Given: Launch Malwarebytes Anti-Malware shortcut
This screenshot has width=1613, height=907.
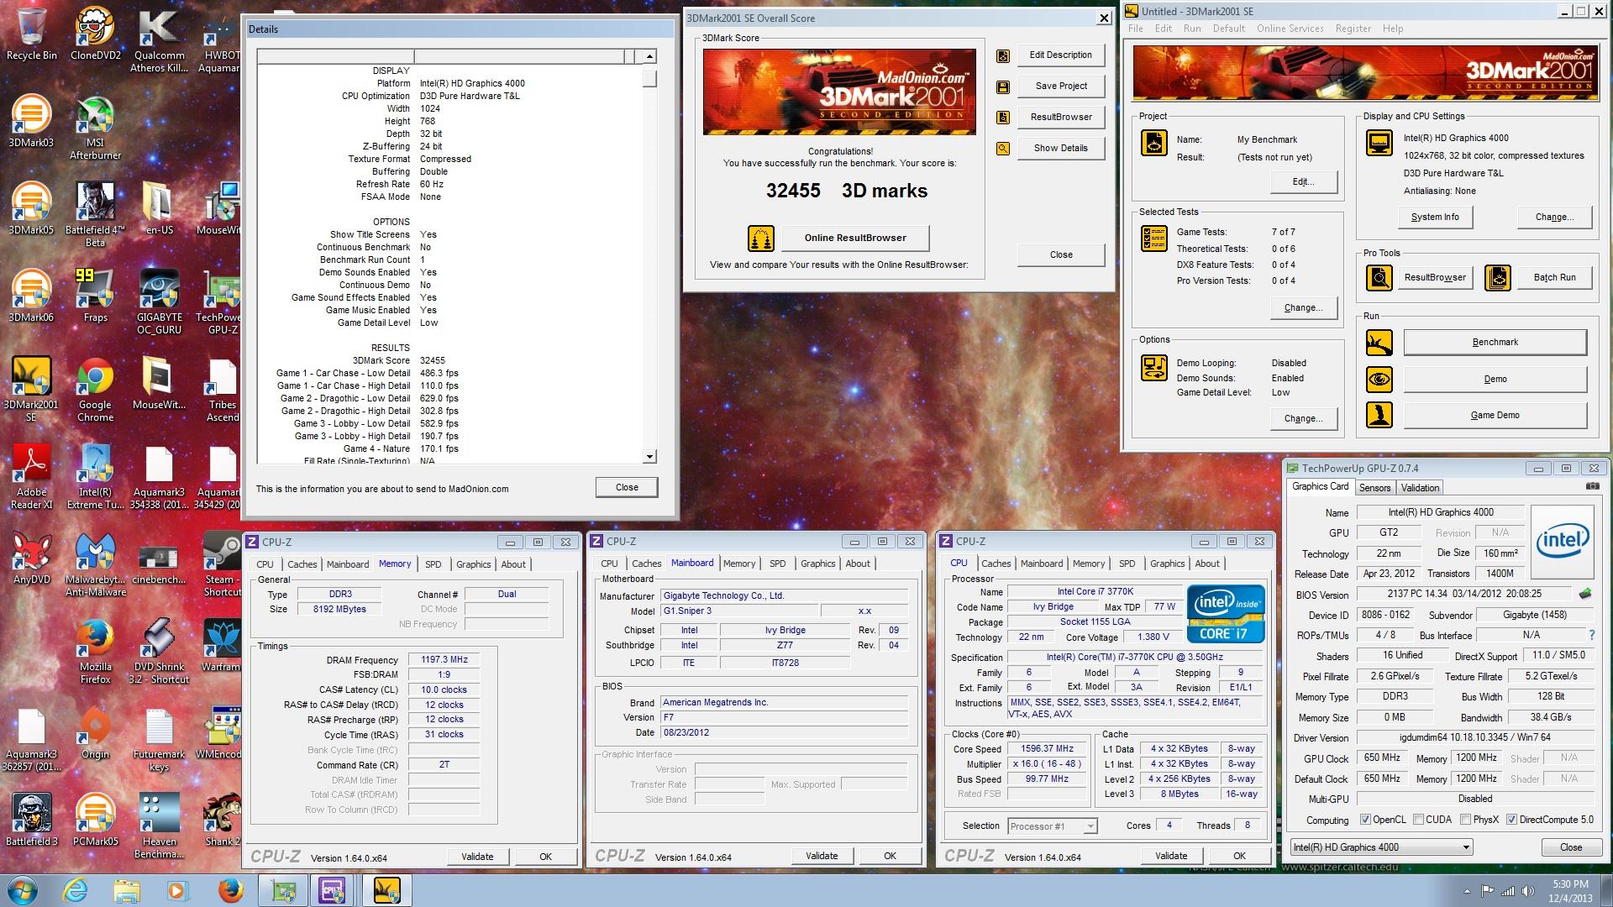Looking at the screenshot, I should coord(95,564).
